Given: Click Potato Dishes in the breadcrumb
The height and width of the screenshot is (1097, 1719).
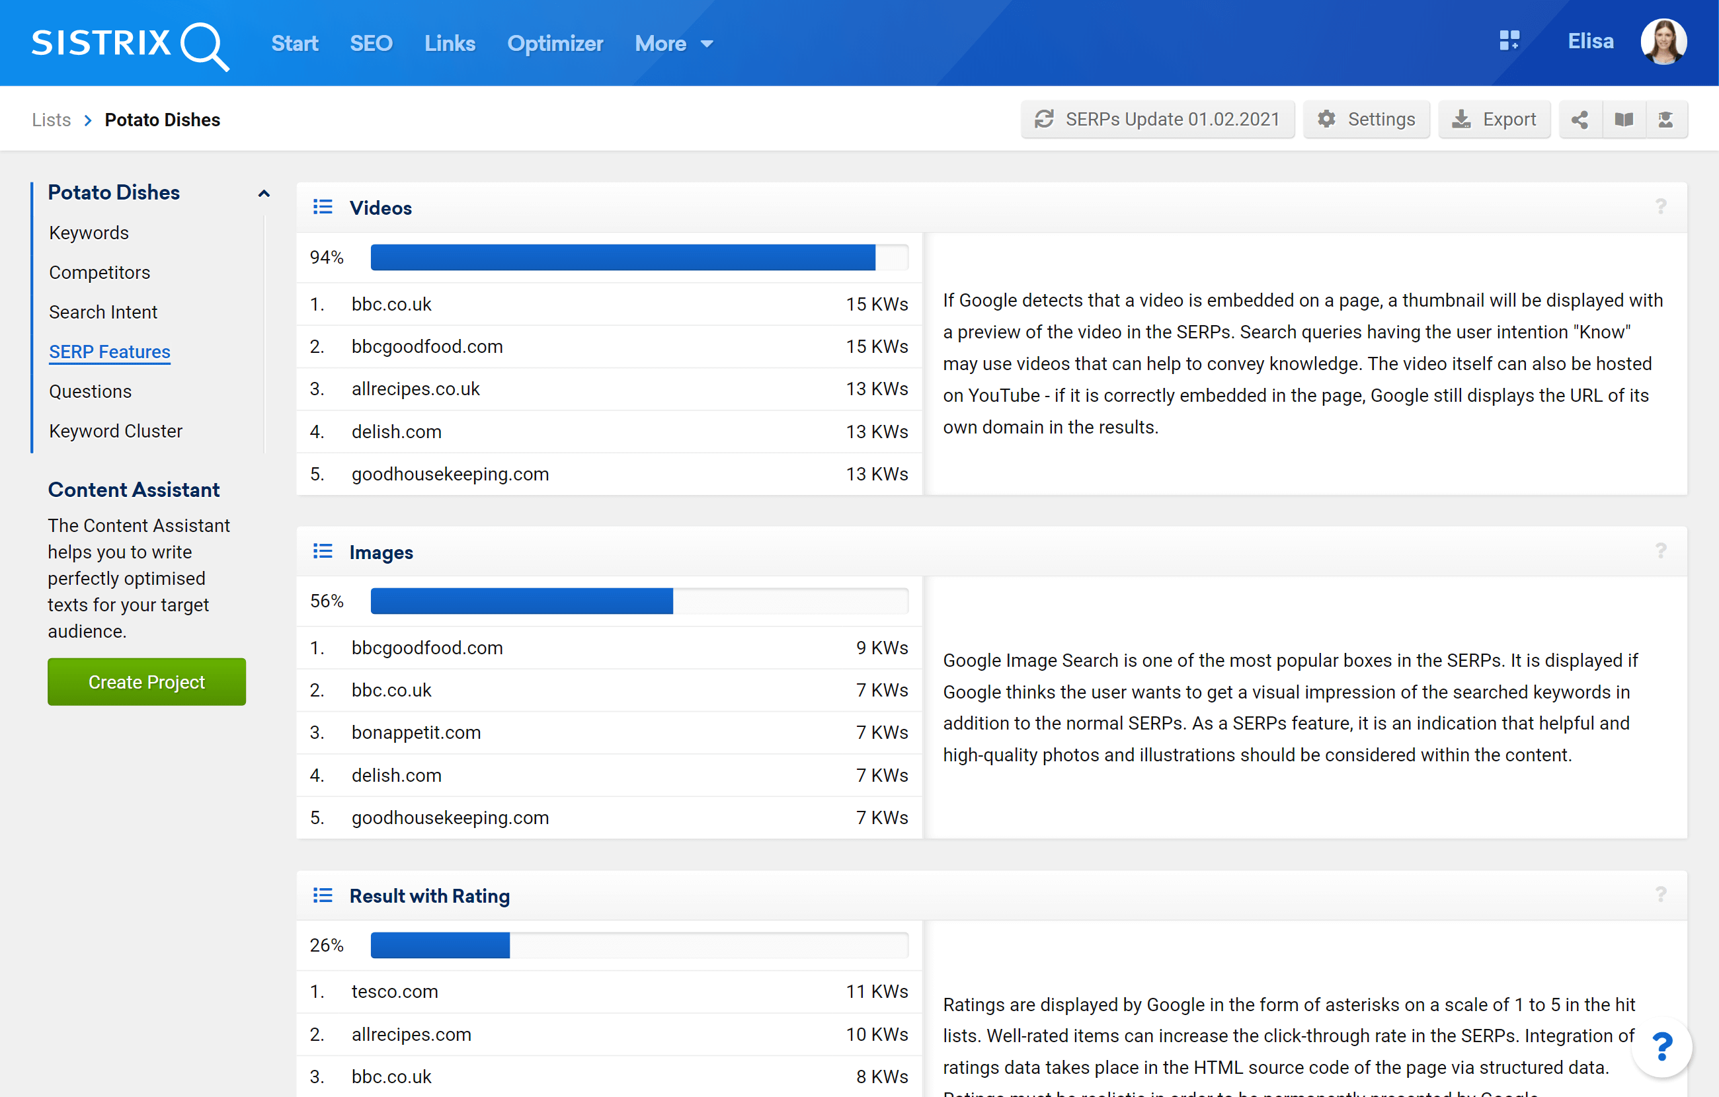Looking at the screenshot, I should click(163, 119).
